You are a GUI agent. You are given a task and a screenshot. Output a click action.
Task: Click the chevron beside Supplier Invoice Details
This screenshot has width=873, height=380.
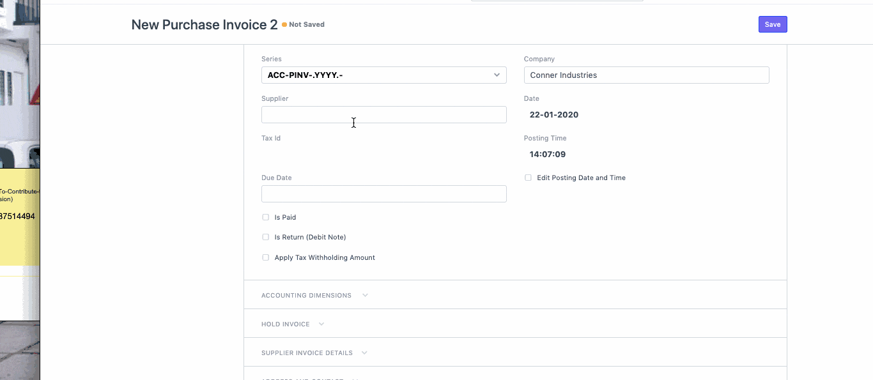pos(364,353)
